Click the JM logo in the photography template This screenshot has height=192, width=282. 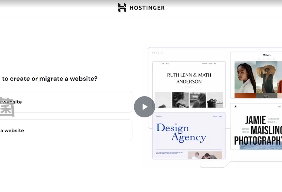[235, 106]
